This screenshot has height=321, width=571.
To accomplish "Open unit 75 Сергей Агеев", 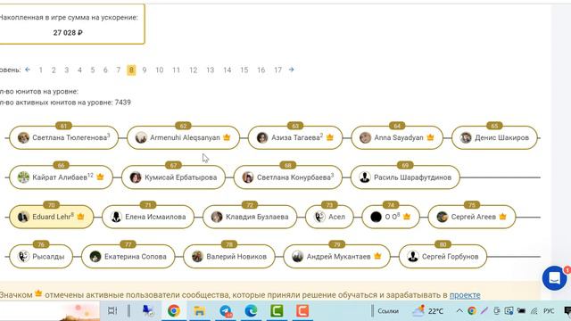I will pyautogui.click(x=472, y=217).
